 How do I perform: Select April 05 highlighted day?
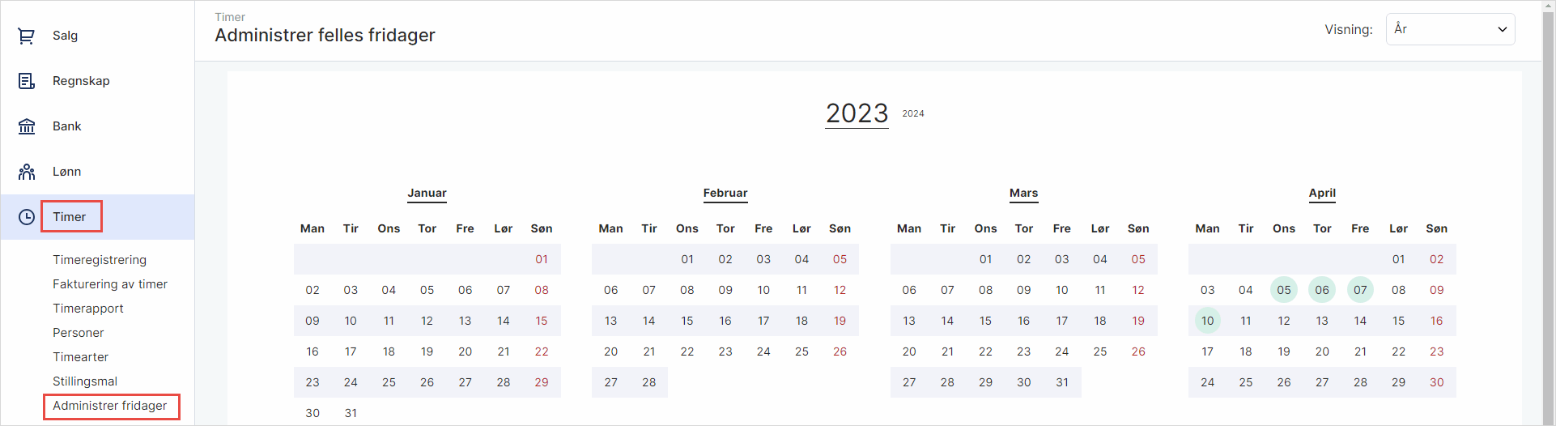pos(1284,290)
